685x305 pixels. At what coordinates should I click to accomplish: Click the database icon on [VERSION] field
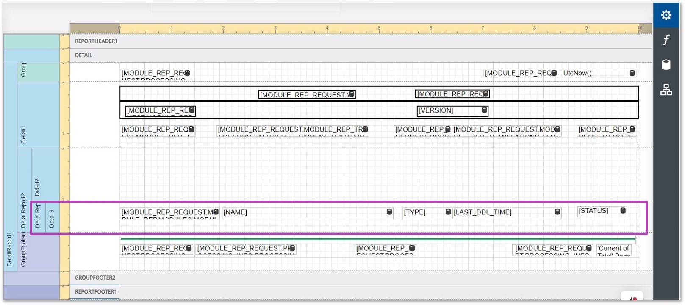484,110
